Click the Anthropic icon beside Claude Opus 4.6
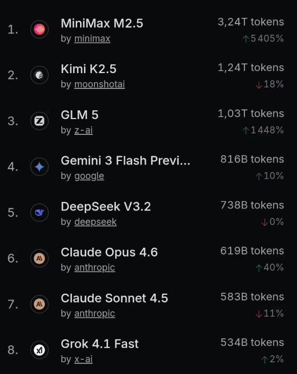The image size is (297, 374). [x=39, y=259]
